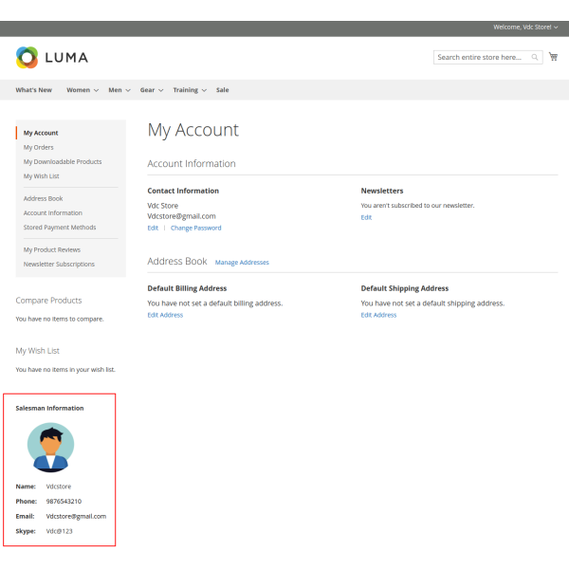Open Address Book in sidebar
Screen dimensions: 569x569
point(44,198)
